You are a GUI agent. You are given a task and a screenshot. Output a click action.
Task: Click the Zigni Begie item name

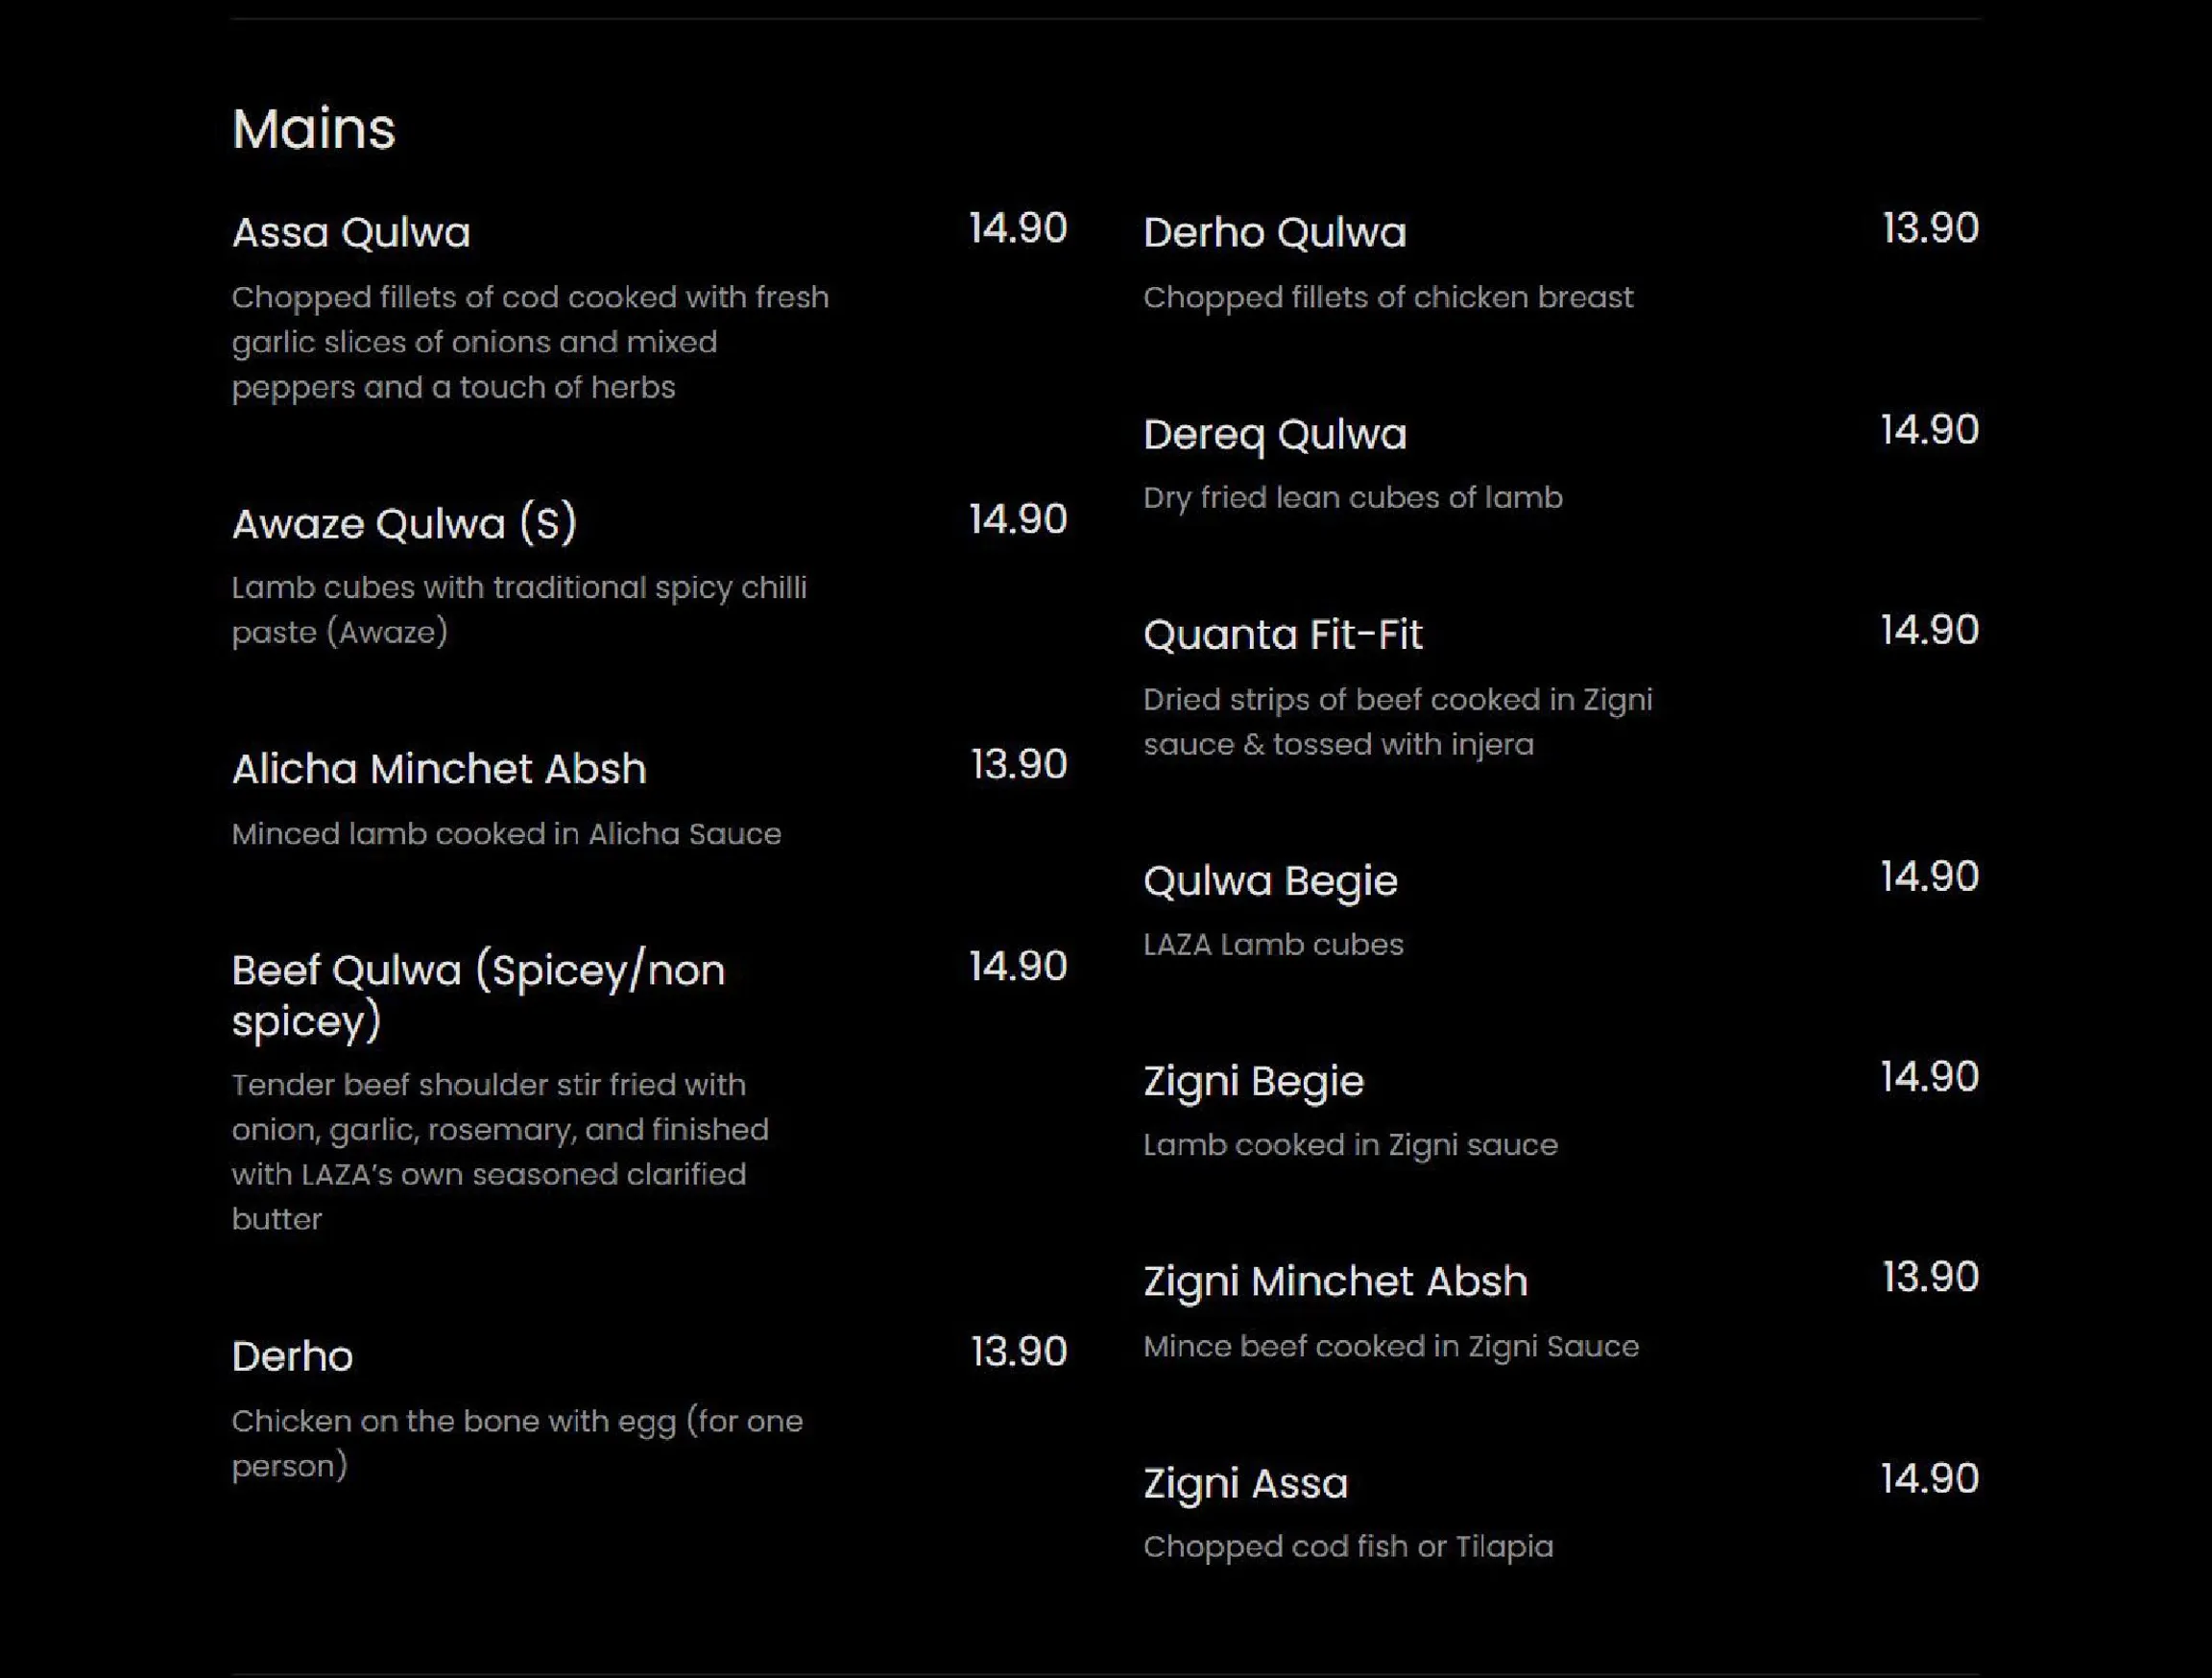pyautogui.click(x=1254, y=1081)
